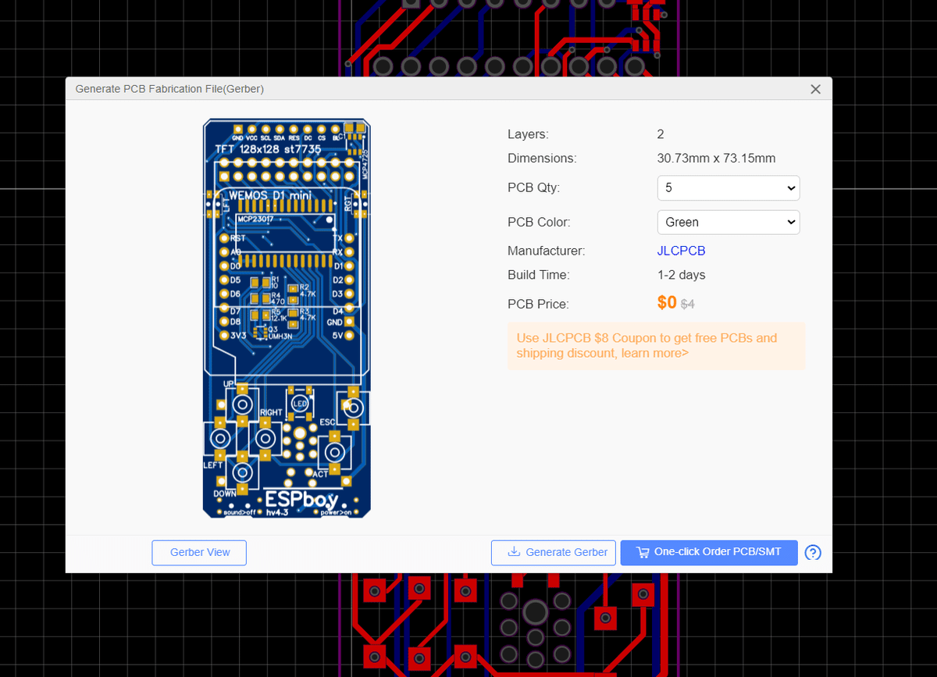The width and height of the screenshot is (937, 677).
Task: Click the Gerber View button
Action: pyautogui.click(x=199, y=553)
